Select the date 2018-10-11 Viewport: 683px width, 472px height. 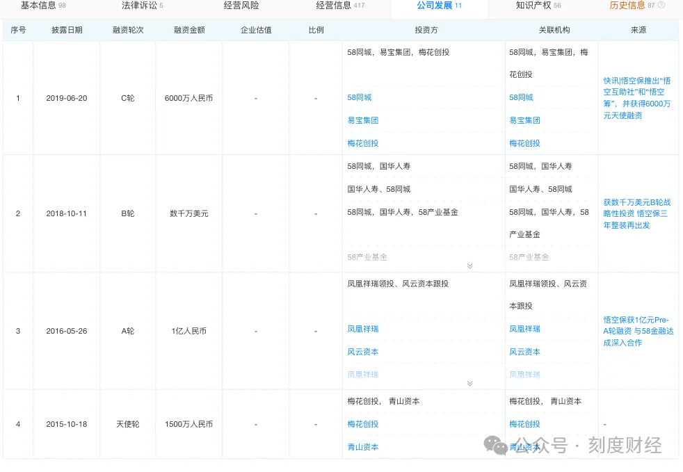[x=67, y=214]
